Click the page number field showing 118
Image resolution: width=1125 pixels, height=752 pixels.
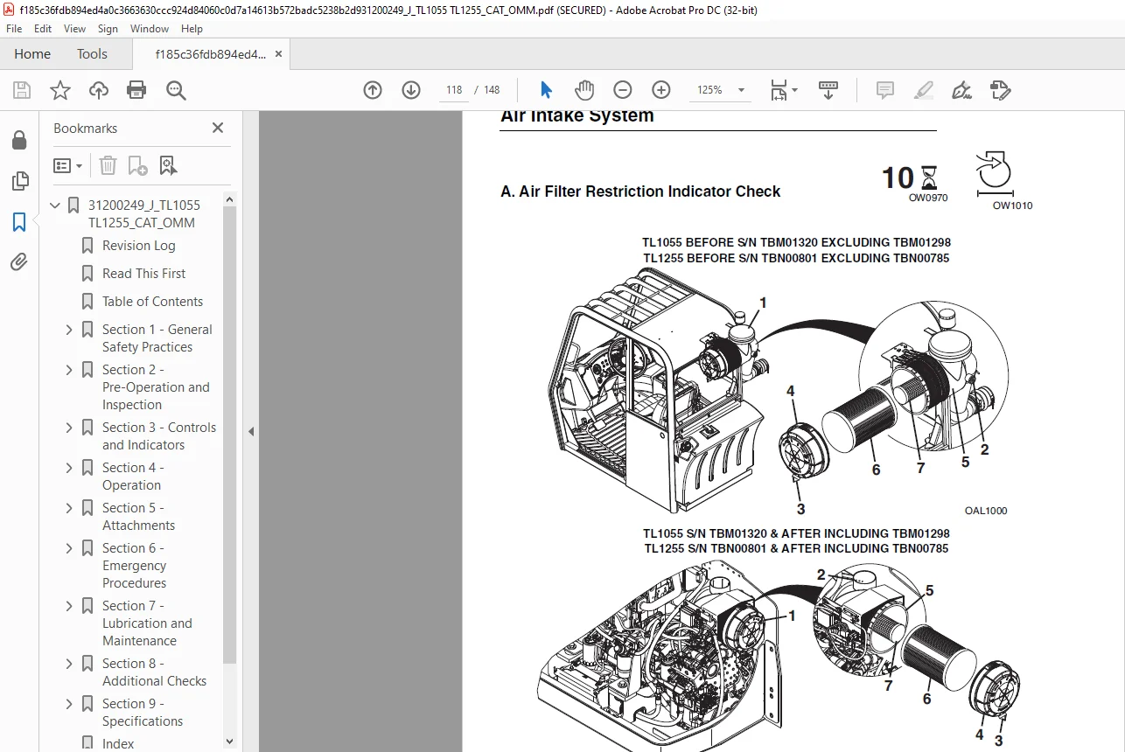454,90
